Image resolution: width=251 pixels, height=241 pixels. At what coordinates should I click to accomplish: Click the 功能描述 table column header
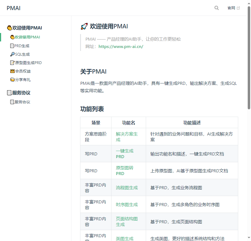(x=192, y=123)
